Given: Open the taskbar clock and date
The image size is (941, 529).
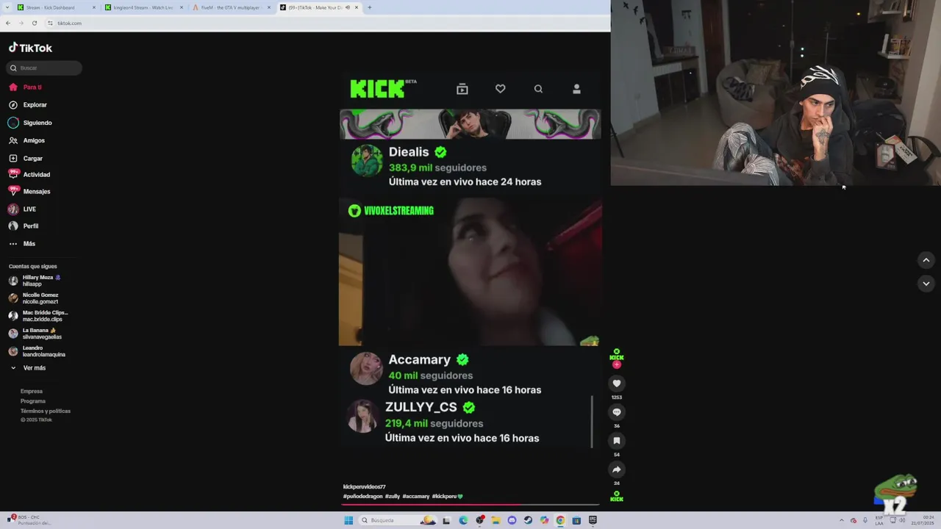Looking at the screenshot, I should (x=923, y=520).
